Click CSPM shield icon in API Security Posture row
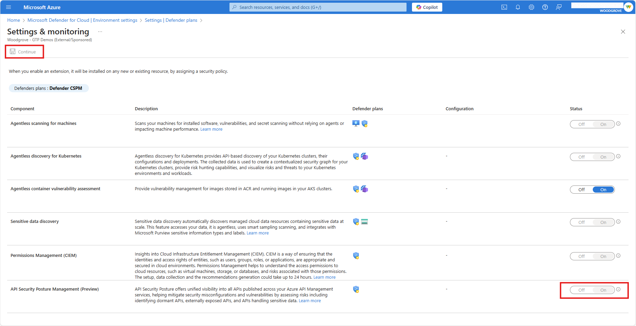Viewport: 636px width, 326px height. click(356, 289)
